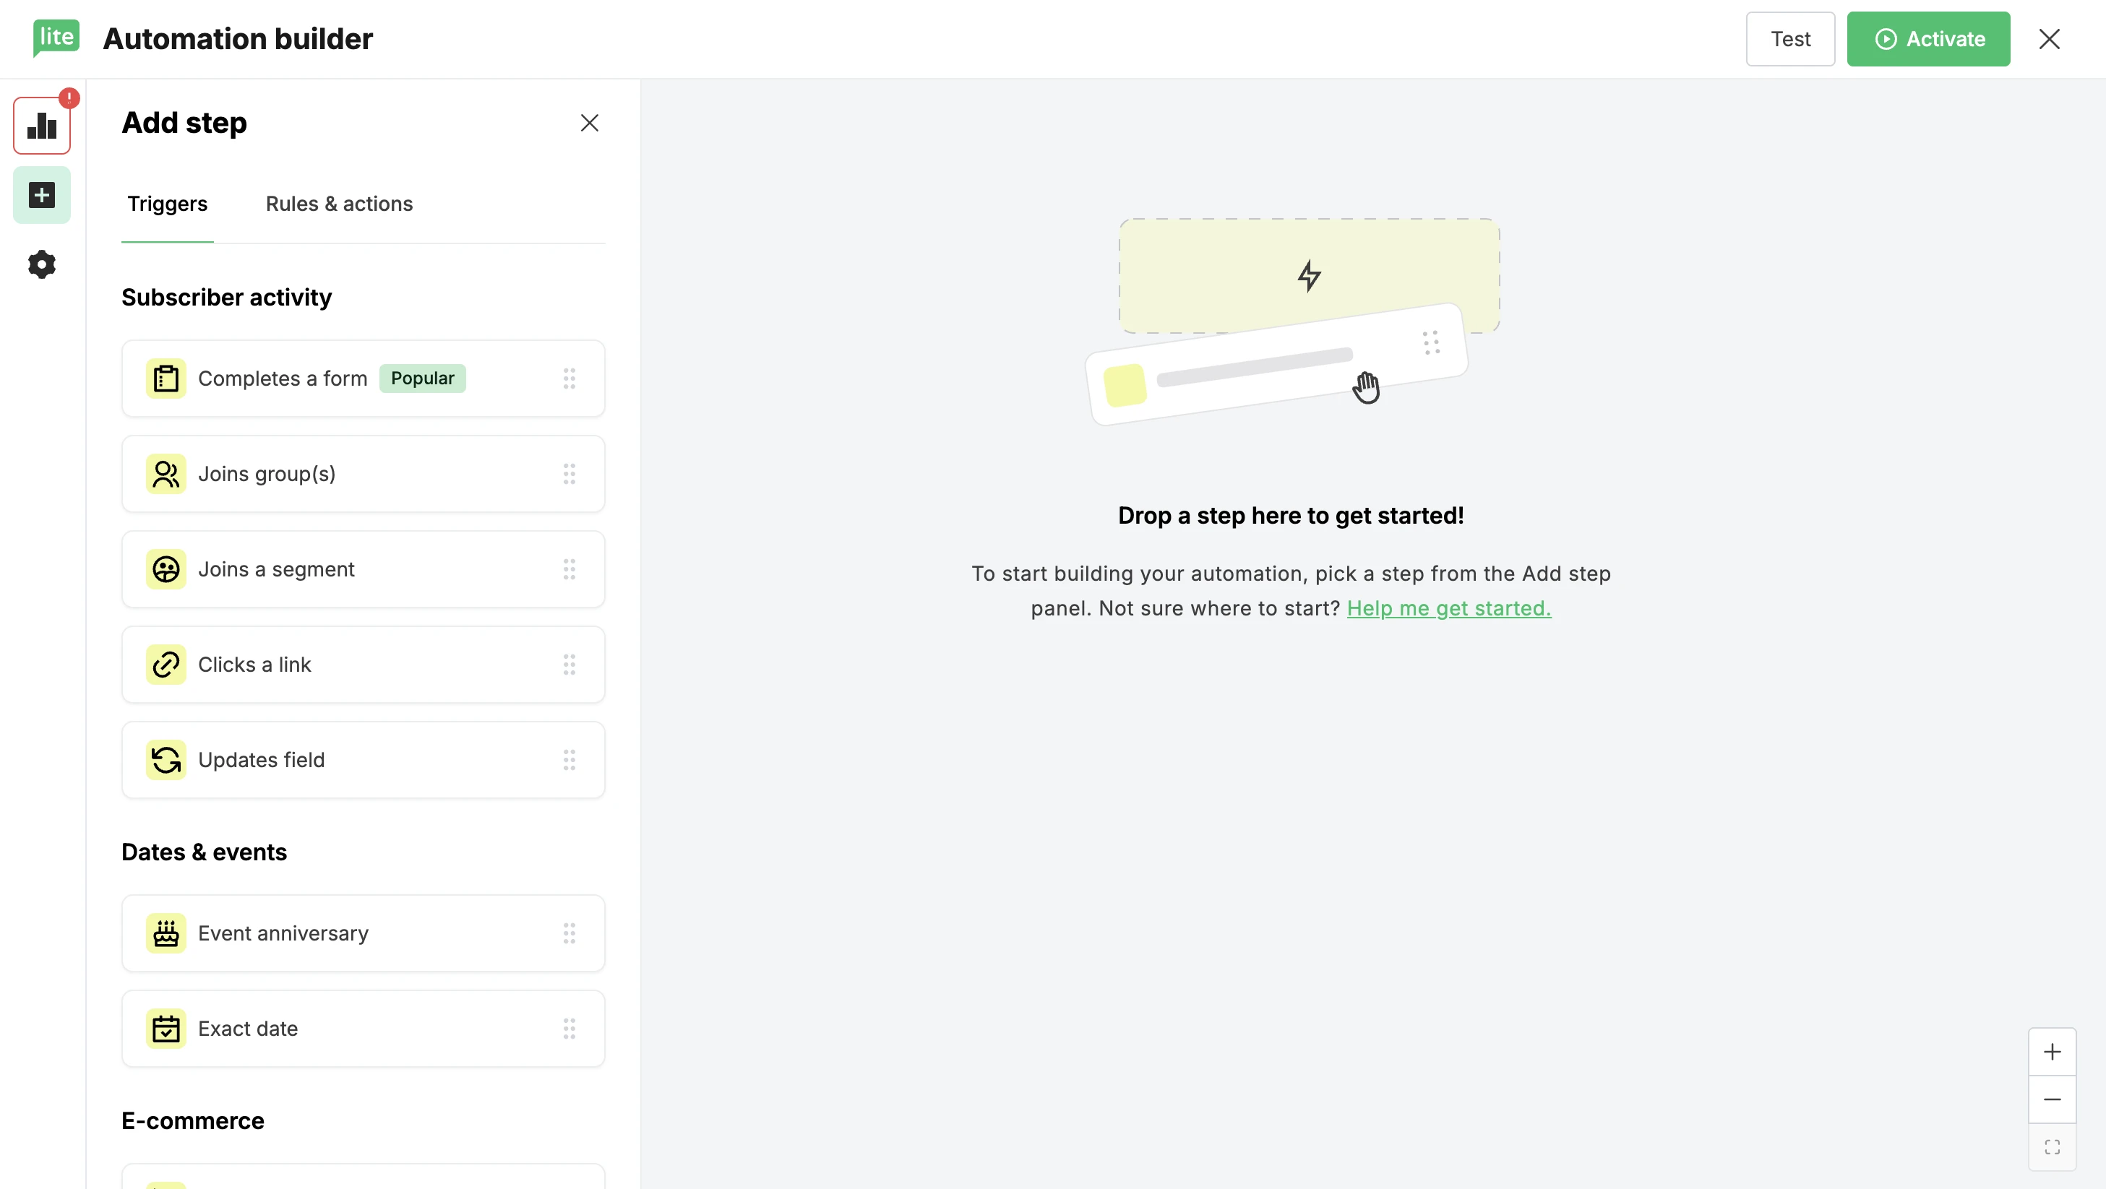Click the Event anniversary cake icon
The width and height of the screenshot is (2106, 1189).
tap(166, 934)
